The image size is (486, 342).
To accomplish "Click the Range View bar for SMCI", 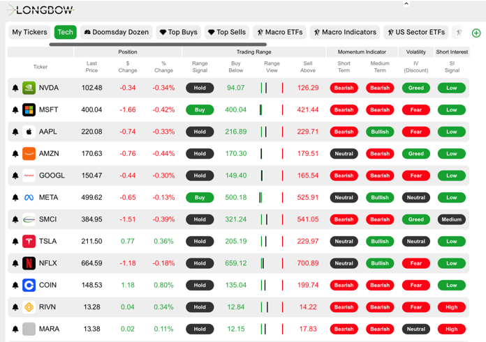I will 272,219.
